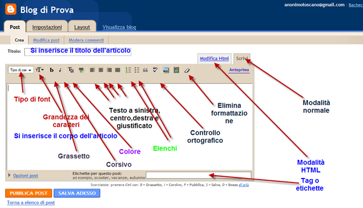
Task: Select the Crea sub-tab
Action: (19, 40)
